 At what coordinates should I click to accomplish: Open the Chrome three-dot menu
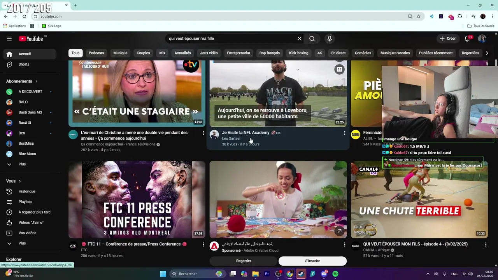pos(492,16)
